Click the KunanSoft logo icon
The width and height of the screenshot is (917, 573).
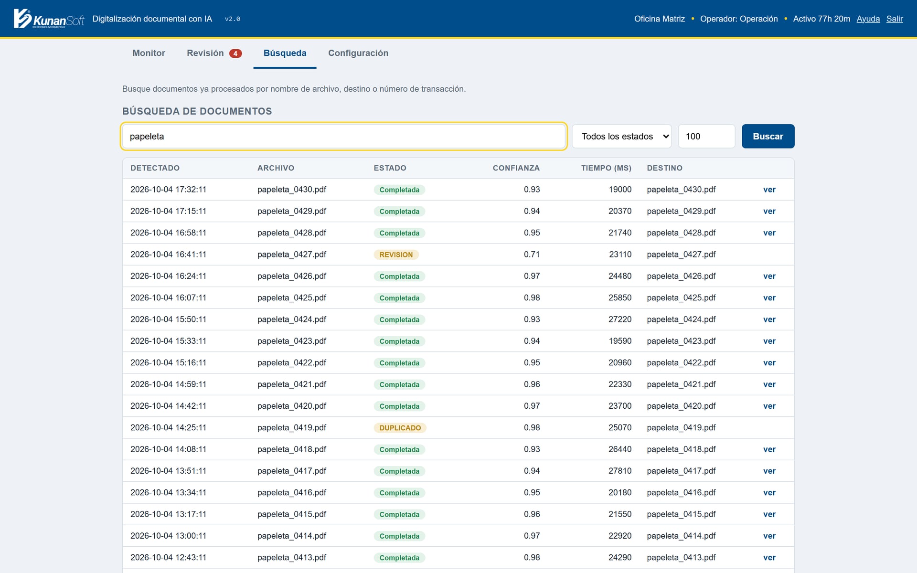click(49, 19)
